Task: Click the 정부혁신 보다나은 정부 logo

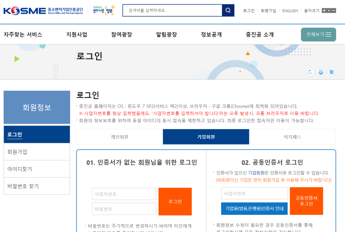Action: point(104,10)
